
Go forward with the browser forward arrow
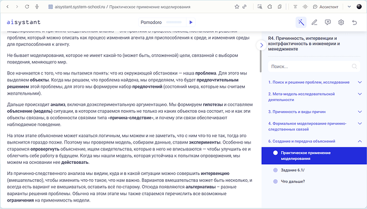pyautogui.click(x=17, y=7)
